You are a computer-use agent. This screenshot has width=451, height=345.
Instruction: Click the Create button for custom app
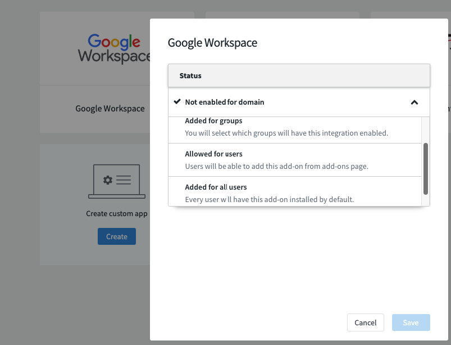pyautogui.click(x=117, y=236)
